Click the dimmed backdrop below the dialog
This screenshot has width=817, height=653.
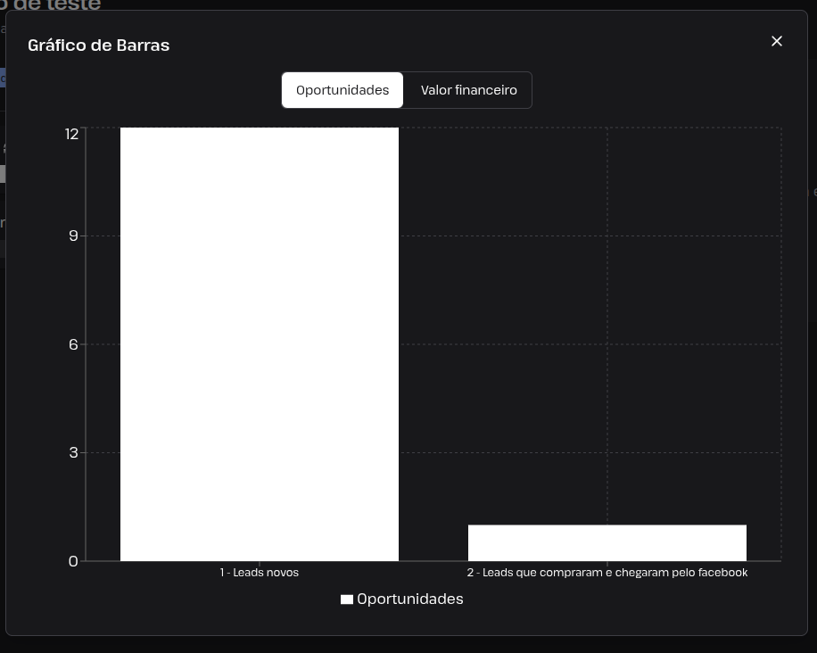pyautogui.click(x=408, y=645)
